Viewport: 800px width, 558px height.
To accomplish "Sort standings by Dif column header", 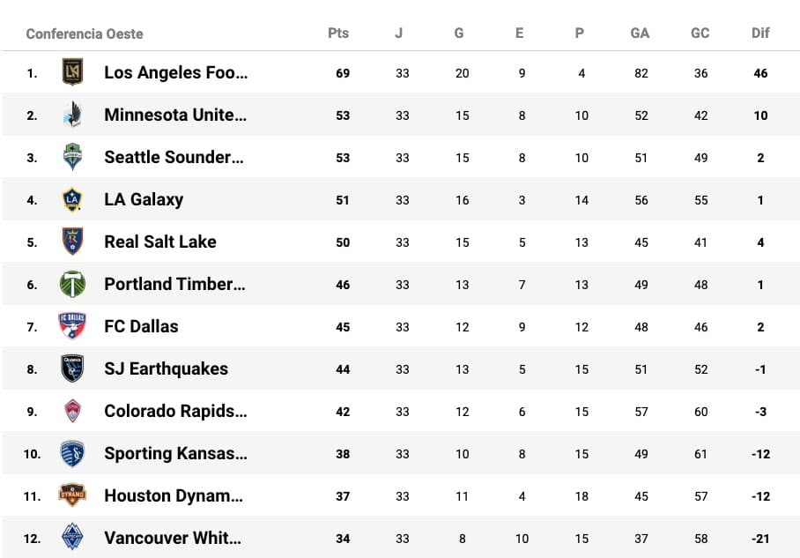I will click(x=760, y=33).
